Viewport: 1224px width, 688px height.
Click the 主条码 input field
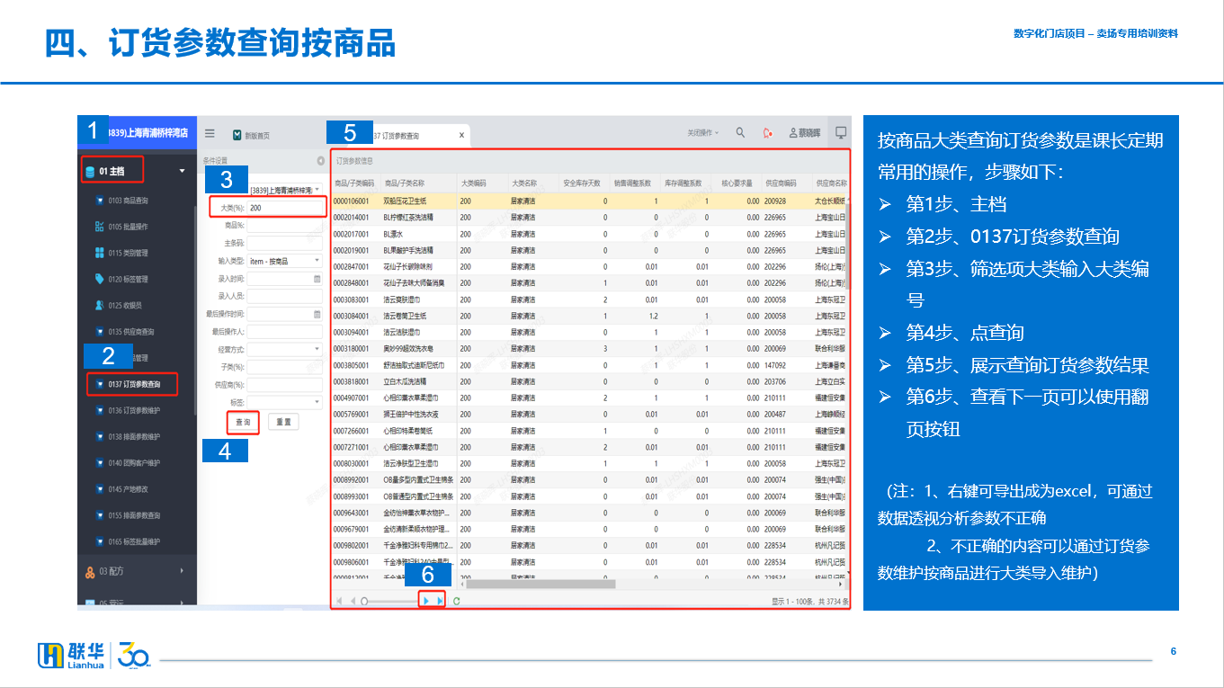(284, 243)
